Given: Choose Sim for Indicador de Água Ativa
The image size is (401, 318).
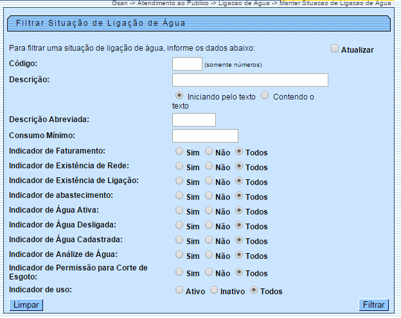Looking at the screenshot, I should pos(179,211).
